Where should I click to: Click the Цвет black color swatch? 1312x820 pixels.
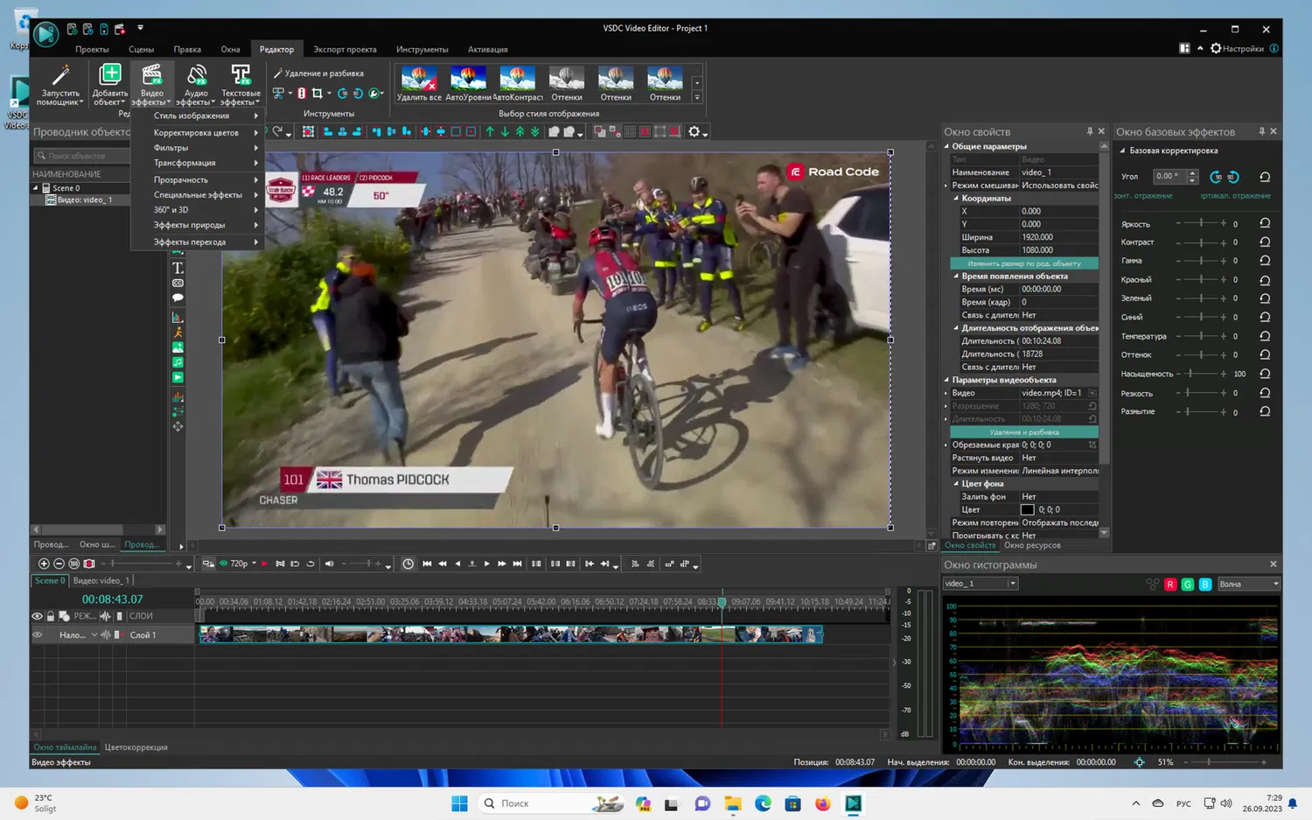[x=1027, y=509]
